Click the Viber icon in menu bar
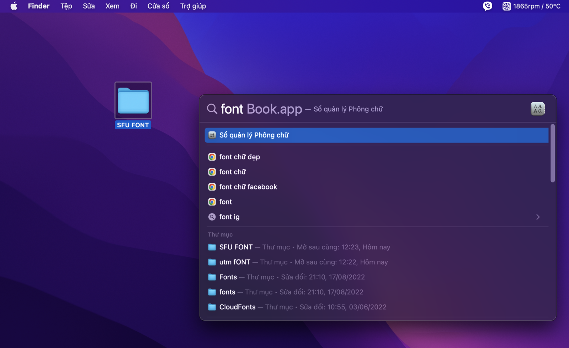569x348 pixels. point(487,6)
